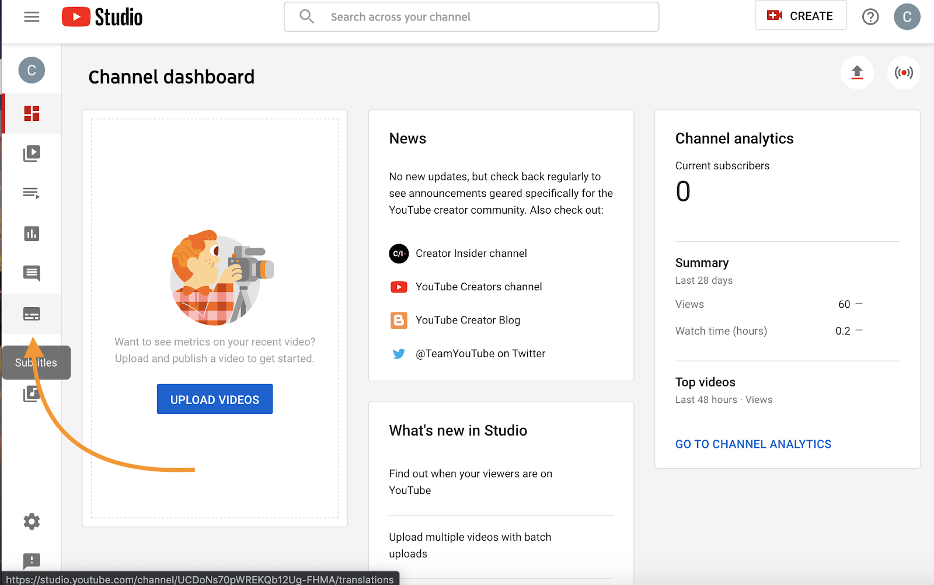
Task: Click the red YouTube Creators icon
Action: [399, 287]
